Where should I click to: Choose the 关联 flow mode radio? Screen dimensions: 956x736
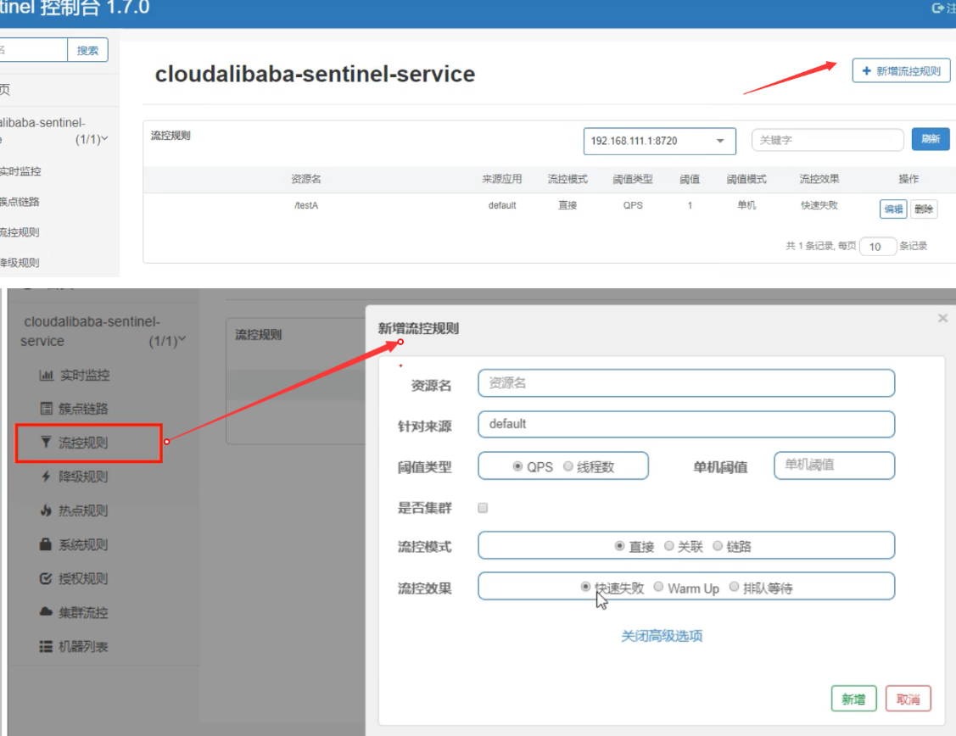[x=668, y=546]
